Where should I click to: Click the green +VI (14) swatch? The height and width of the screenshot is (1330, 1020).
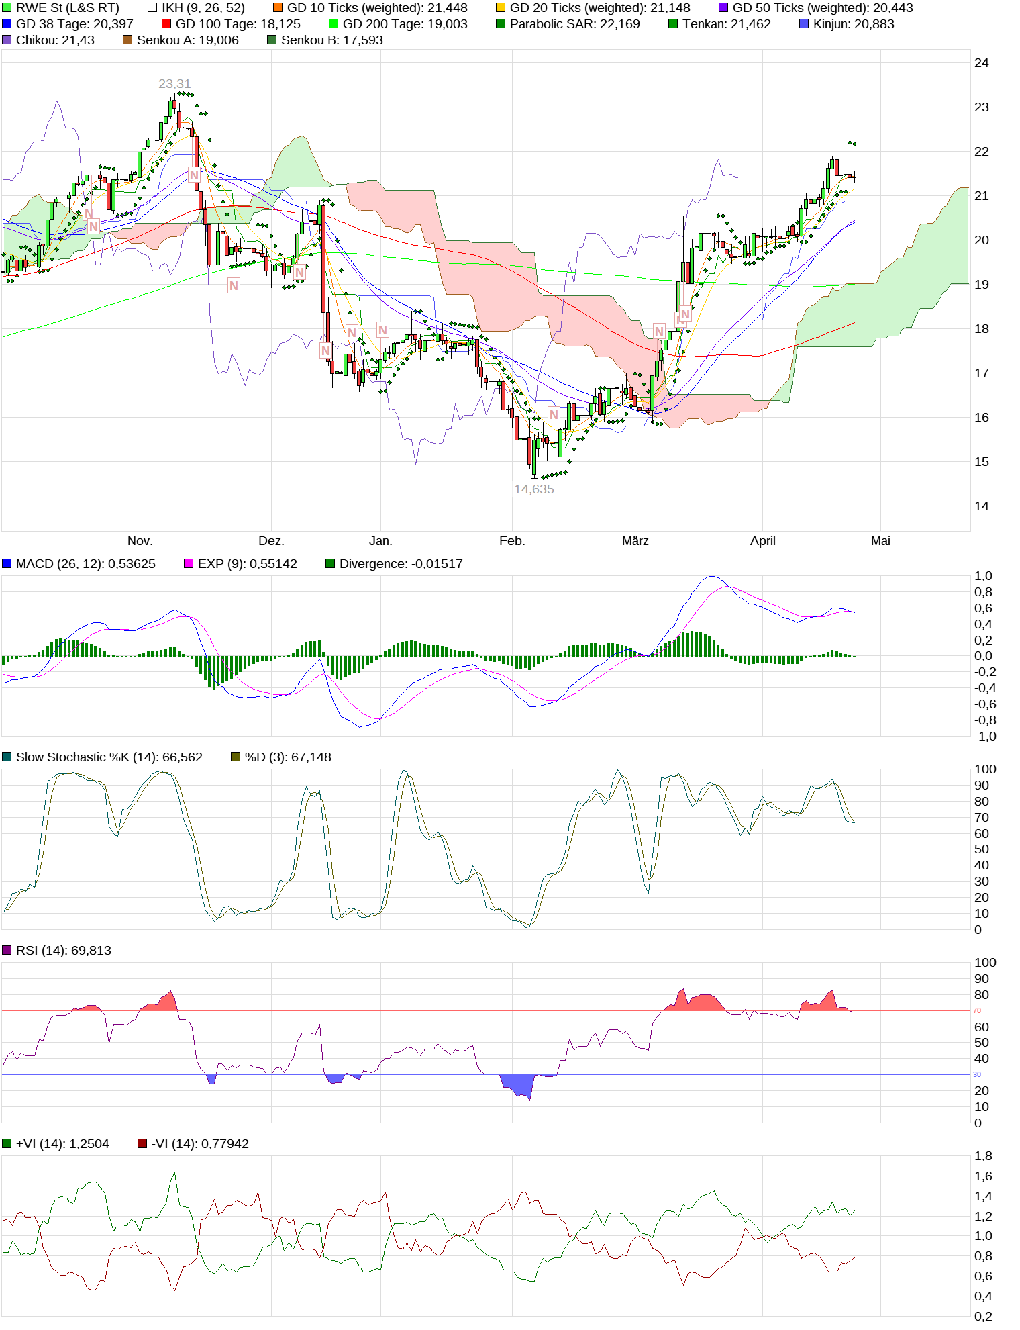pos(7,1144)
